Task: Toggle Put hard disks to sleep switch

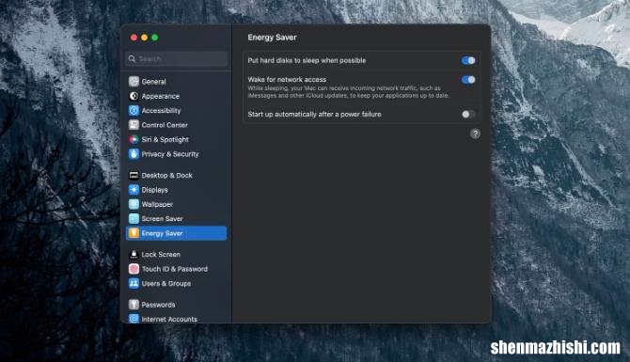Action: [x=468, y=61]
